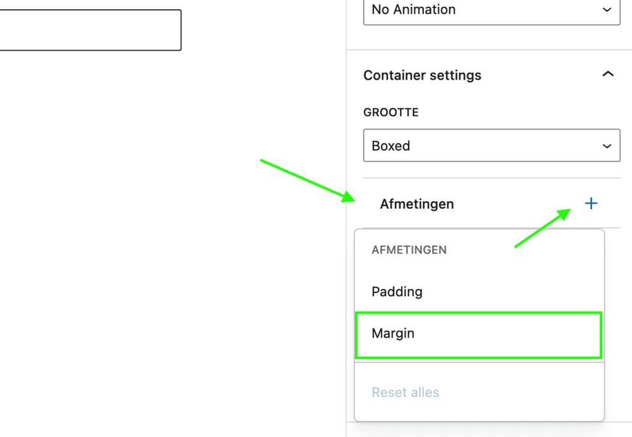Click the Afmetingen panel title

click(417, 204)
